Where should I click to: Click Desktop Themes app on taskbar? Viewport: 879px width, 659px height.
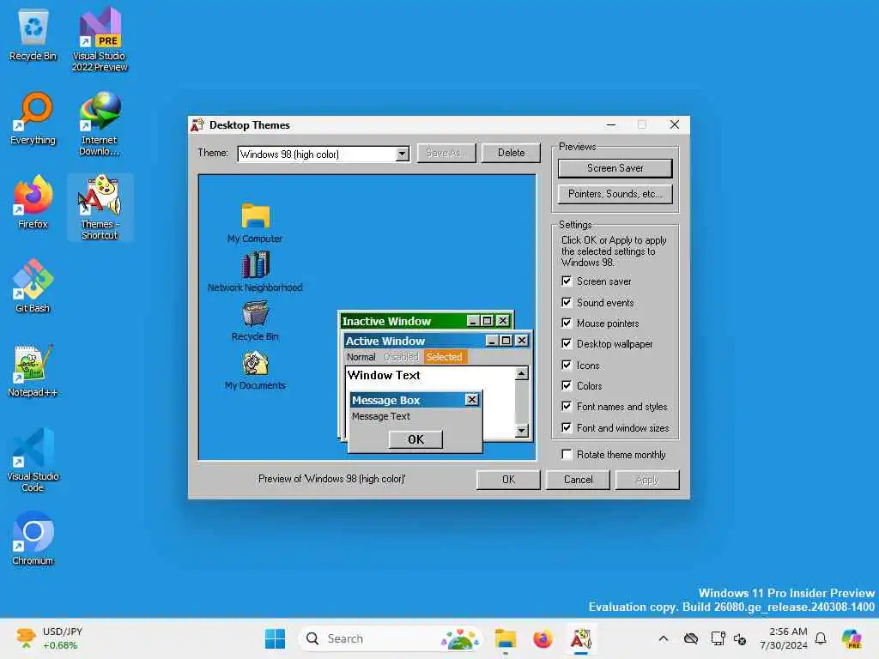pos(581,638)
